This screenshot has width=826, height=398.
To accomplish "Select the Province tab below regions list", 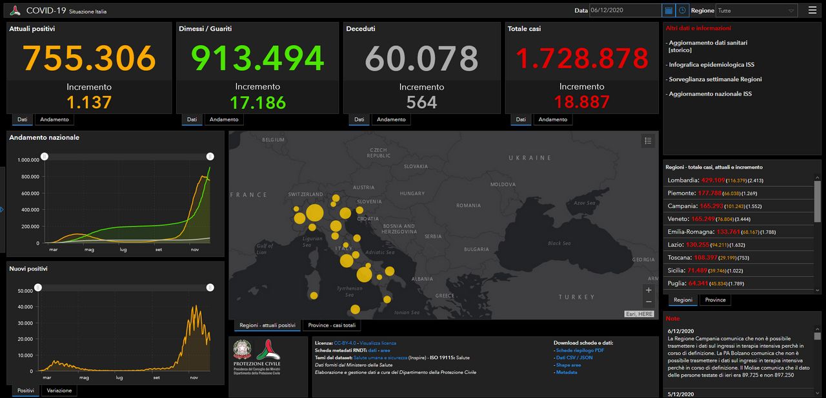I will pyautogui.click(x=715, y=299).
